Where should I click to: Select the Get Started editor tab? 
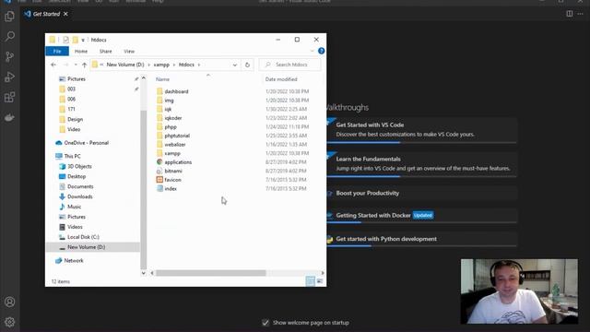tap(46, 14)
